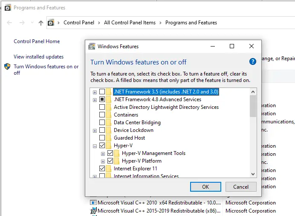Enable the Containers checkbox
The image size is (295, 216).
pyautogui.click(x=102, y=115)
